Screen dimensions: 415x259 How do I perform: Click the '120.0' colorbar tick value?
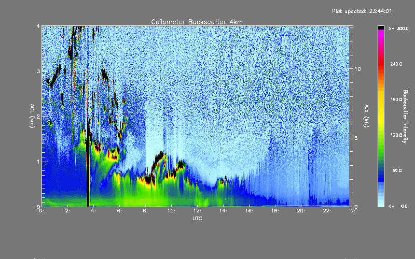coord(396,135)
